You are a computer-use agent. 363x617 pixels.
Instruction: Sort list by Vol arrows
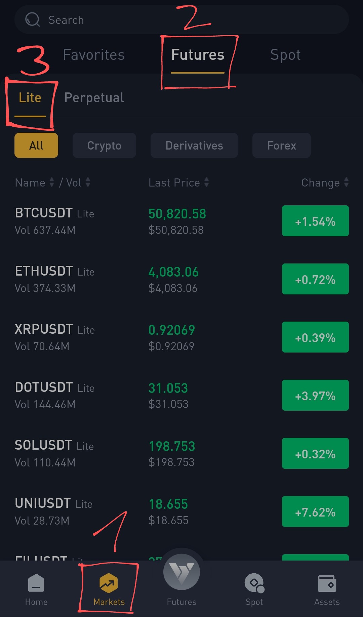[88, 182]
